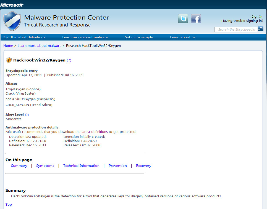This screenshot has height=209, width=267.
Task: Click the CRCK_KEYGEN (Trend Micro) alias
Action: click(x=29, y=105)
